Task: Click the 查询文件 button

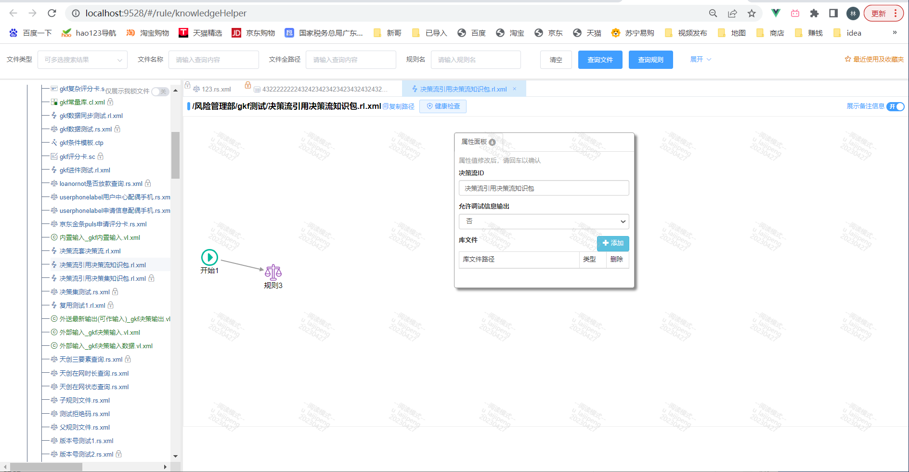Action: pyautogui.click(x=600, y=60)
